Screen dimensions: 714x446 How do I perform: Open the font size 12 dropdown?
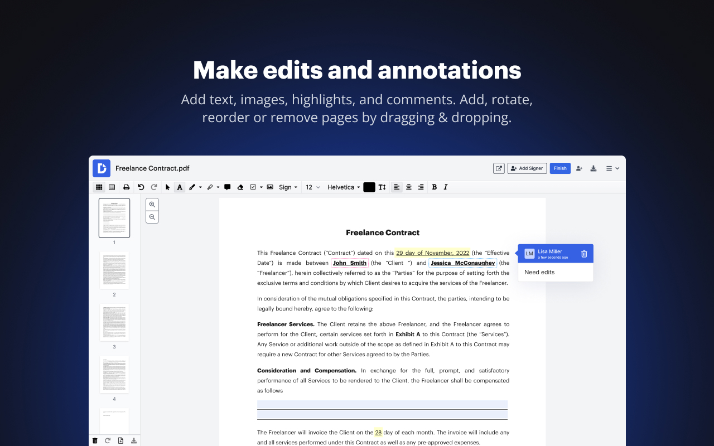point(313,187)
